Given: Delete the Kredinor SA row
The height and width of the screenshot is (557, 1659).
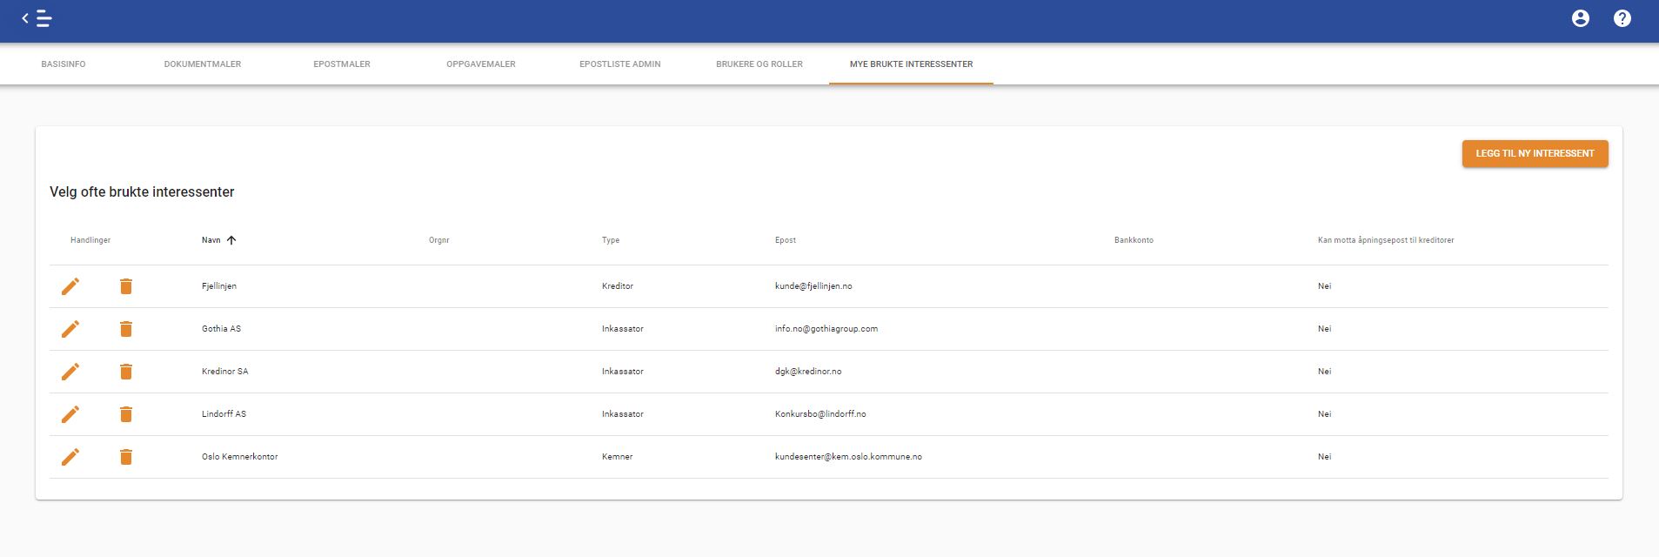Looking at the screenshot, I should pyautogui.click(x=126, y=372).
